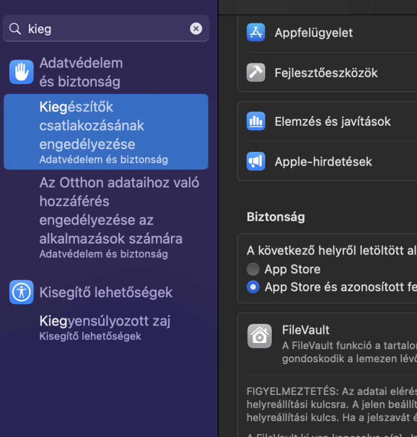Select the App Store radio button
This screenshot has width=417, height=437.
253,269
